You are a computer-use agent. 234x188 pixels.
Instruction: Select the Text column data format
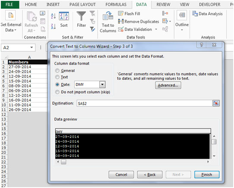(57, 77)
